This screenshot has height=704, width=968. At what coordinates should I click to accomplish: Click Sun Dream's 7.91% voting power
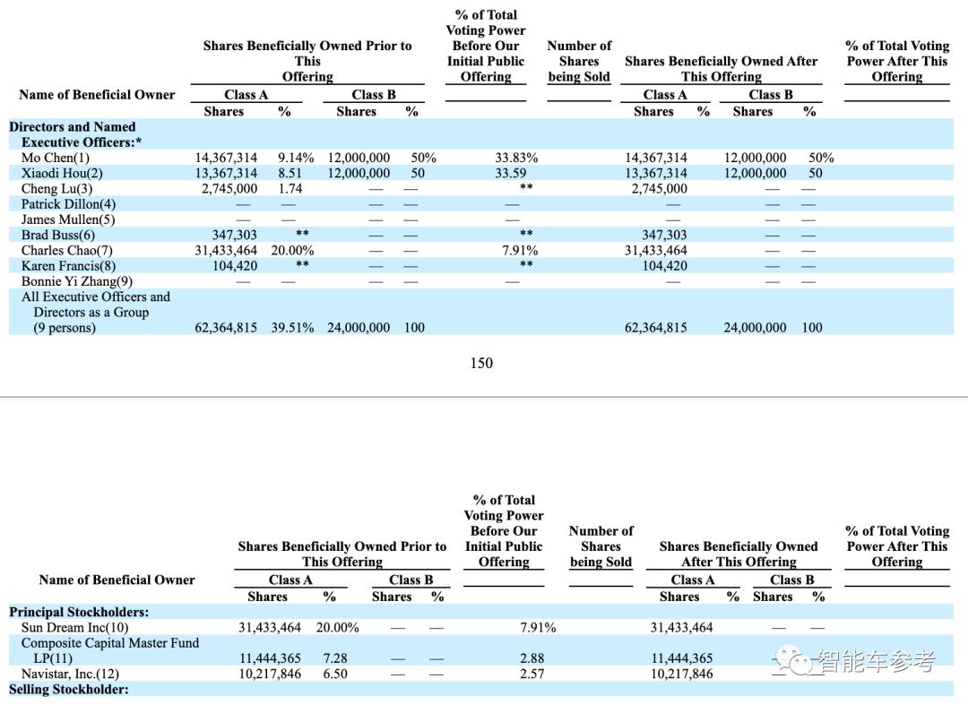point(538,628)
